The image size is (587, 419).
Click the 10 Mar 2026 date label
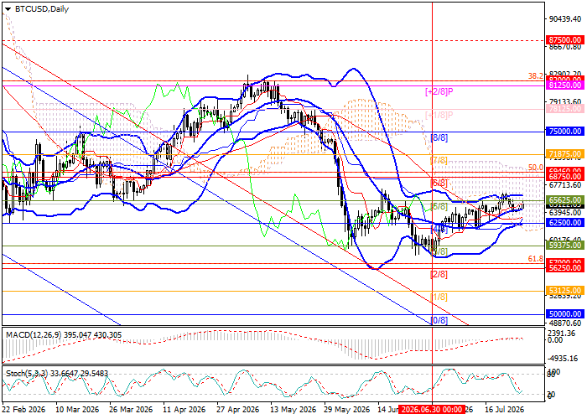(x=77, y=409)
